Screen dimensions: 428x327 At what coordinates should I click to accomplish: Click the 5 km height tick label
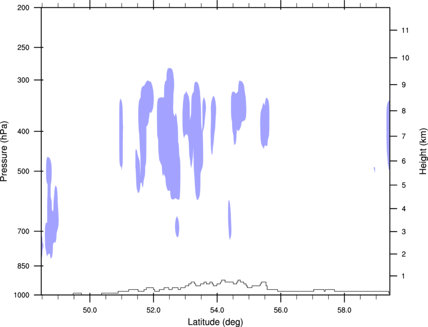(403, 185)
